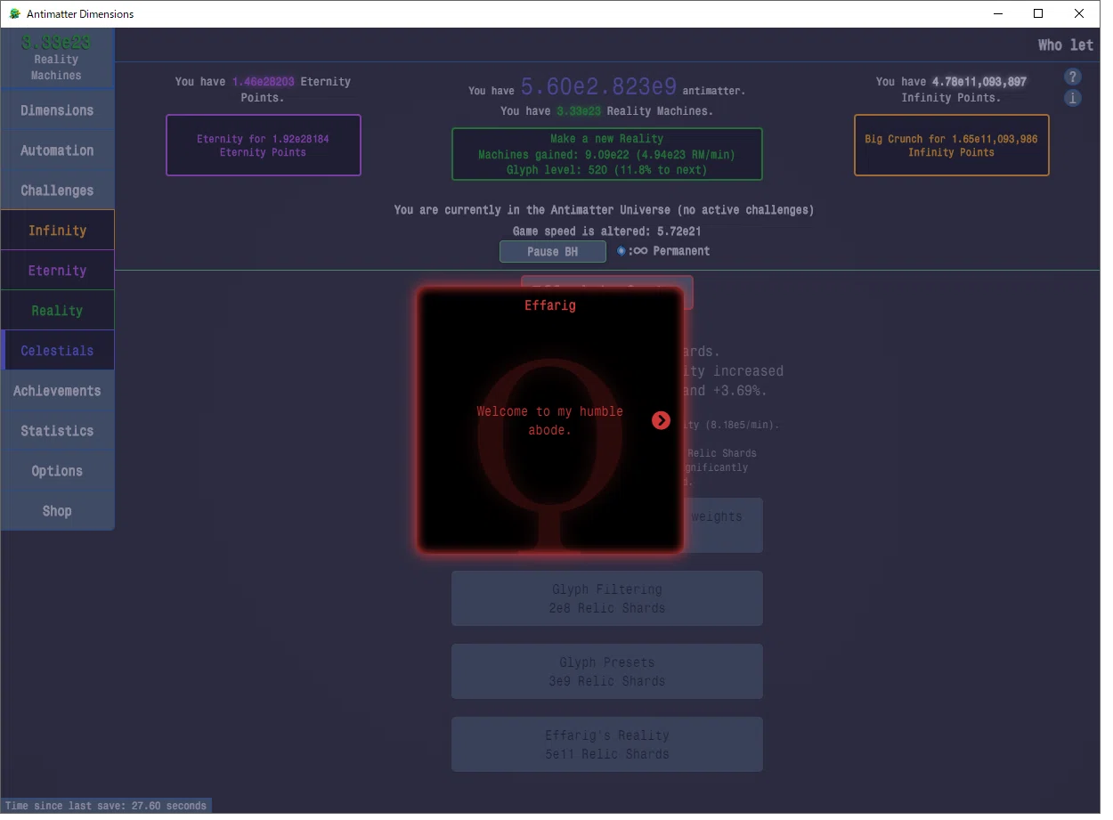Click Big Crunch for Infinity Points

click(951, 145)
